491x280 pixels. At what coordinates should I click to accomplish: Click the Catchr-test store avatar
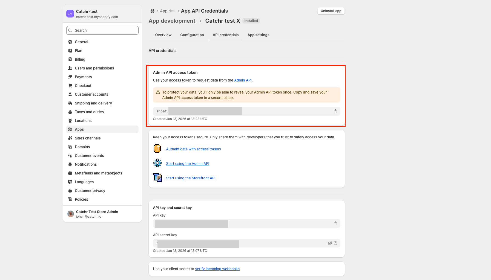tap(70, 14)
